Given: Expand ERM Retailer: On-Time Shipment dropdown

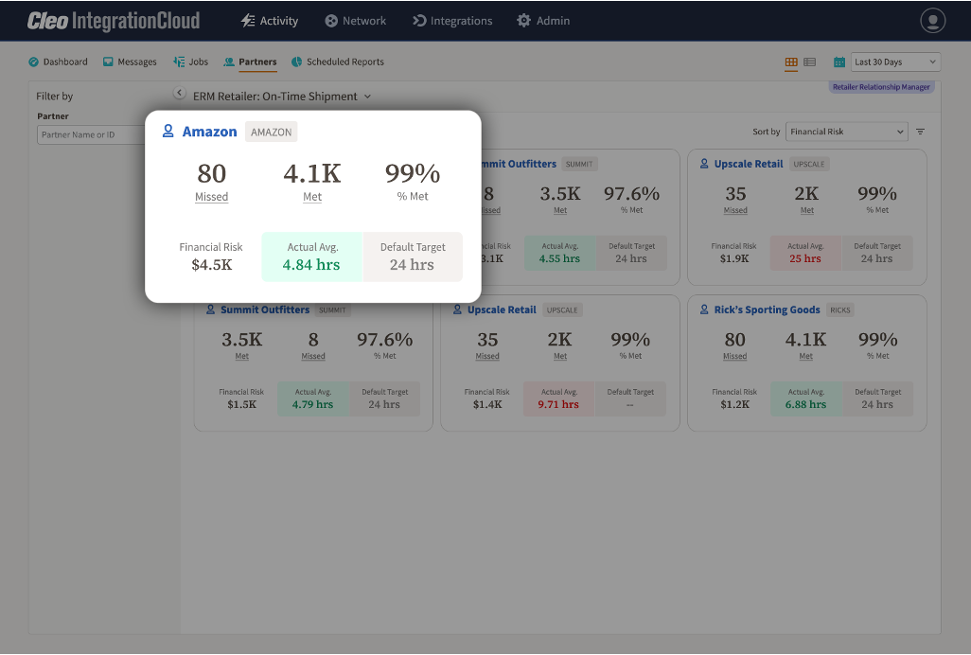Looking at the screenshot, I should coord(282,97).
